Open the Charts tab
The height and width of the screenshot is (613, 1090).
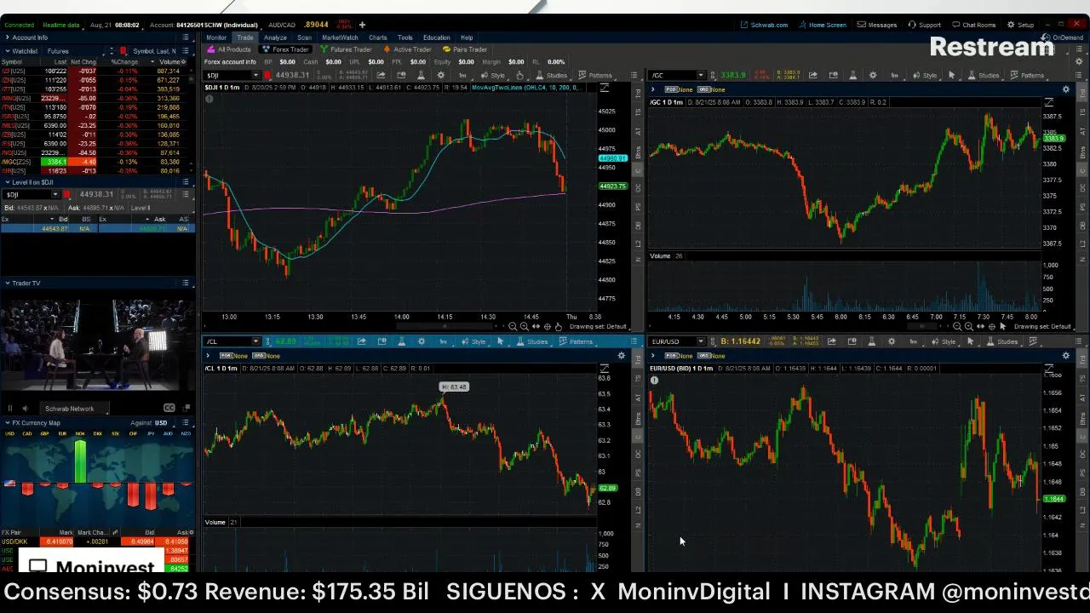pos(378,37)
